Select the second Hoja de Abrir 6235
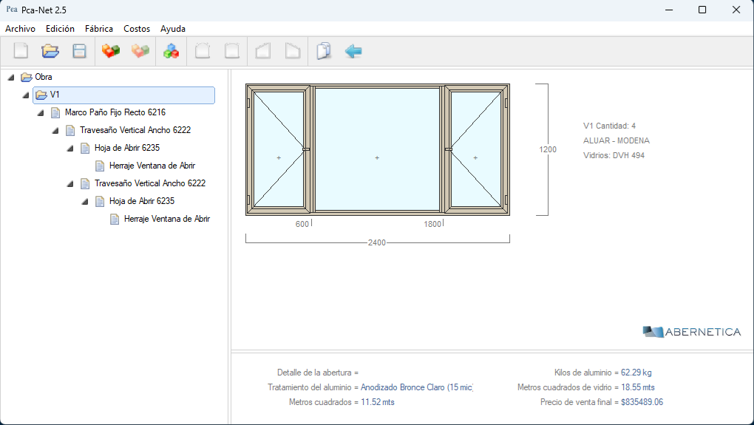754x425 pixels. (142, 202)
